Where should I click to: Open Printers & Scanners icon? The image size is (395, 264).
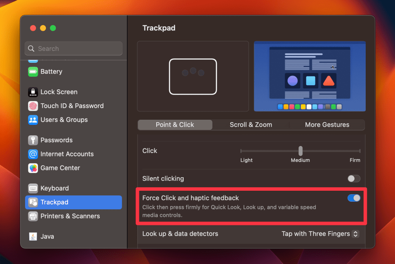pyautogui.click(x=33, y=216)
